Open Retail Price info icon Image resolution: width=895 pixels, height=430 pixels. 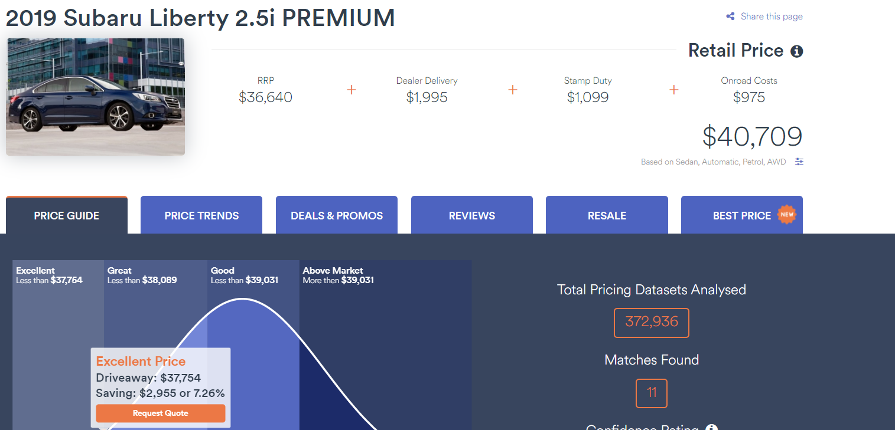tap(797, 51)
